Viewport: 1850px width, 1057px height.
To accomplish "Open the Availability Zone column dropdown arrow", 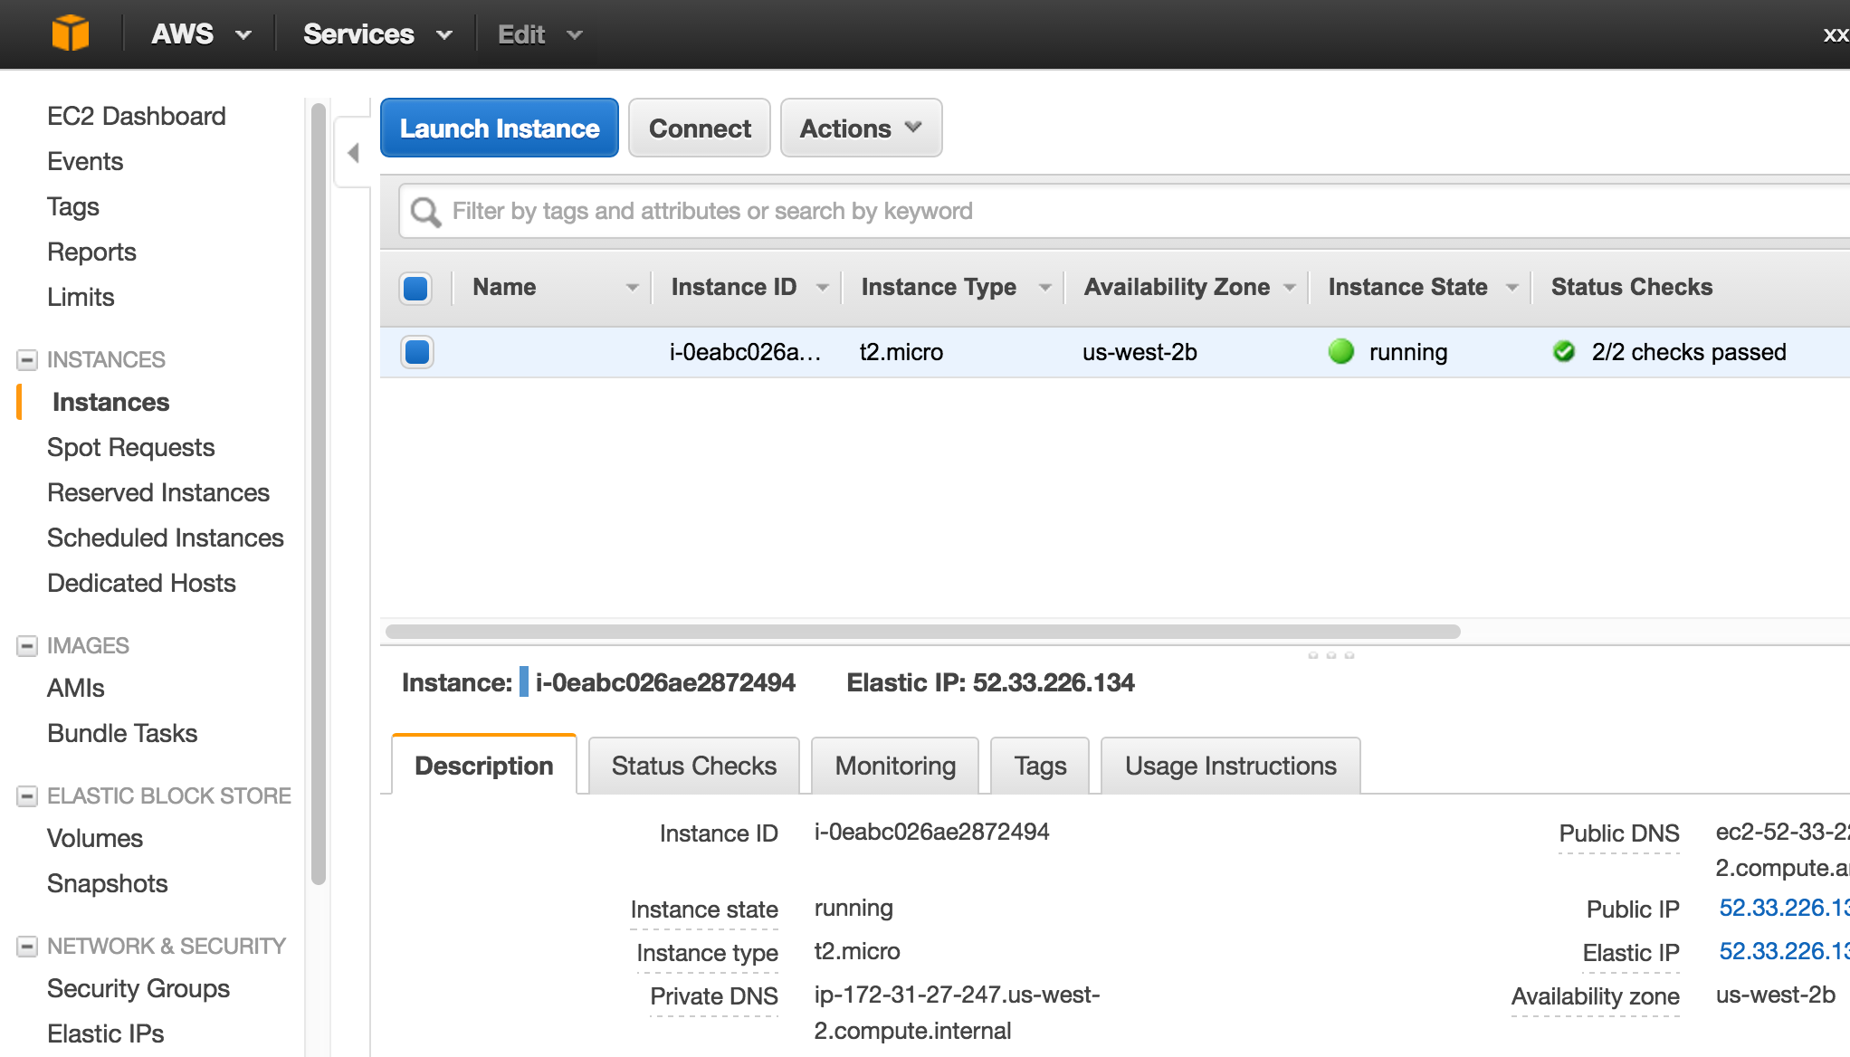I will click(1290, 288).
